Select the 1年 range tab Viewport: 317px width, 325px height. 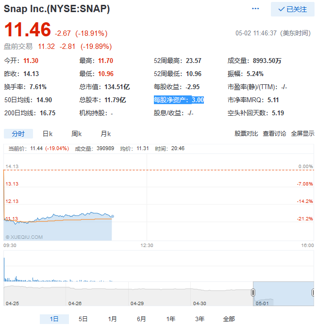[x=171, y=319]
